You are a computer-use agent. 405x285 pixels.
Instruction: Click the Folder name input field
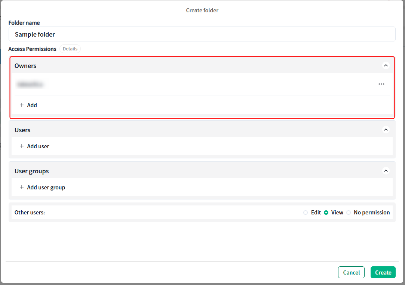tap(202, 34)
